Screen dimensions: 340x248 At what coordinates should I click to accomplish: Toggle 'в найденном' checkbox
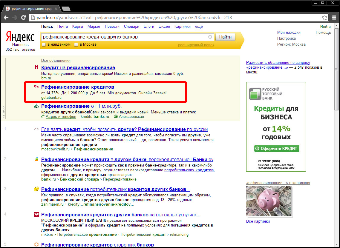point(44,45)
